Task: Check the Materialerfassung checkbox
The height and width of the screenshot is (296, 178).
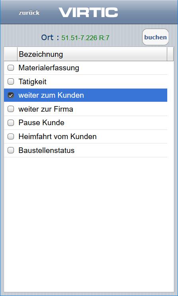Action: (x=11, y=68)
